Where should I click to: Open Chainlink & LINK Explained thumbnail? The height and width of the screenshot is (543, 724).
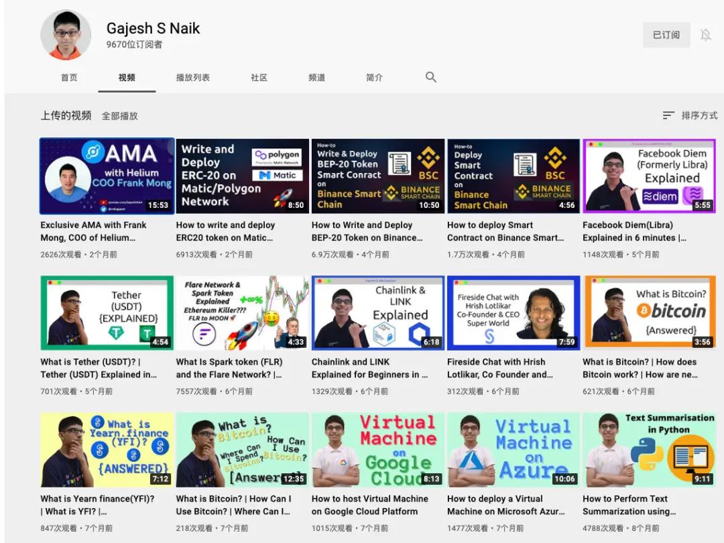click(378, 312)
